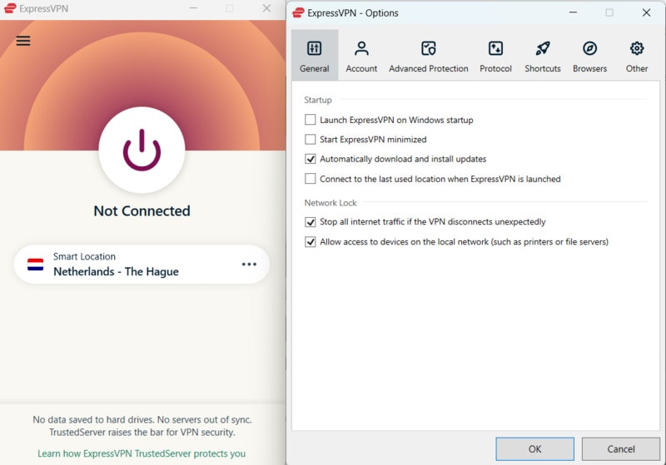Click the Cancel button
The width and height of the screenshot is (666, 465).
tap(620, 449)
